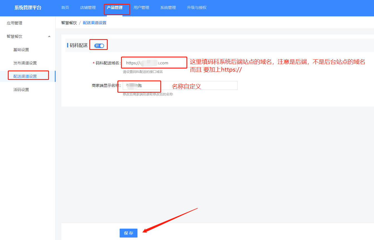Click hint text 请设置码科配送的接口域名
374x240 pixels.
(x=143, y=72)
